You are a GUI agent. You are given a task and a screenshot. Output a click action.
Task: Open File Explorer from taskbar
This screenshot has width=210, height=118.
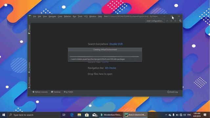click(x=79, y=115)
